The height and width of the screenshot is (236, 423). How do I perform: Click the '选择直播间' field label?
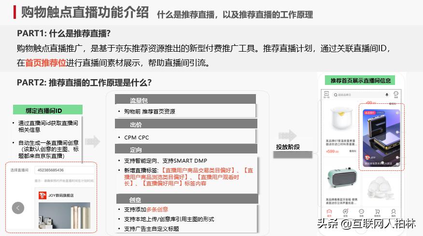coord(19,170)
